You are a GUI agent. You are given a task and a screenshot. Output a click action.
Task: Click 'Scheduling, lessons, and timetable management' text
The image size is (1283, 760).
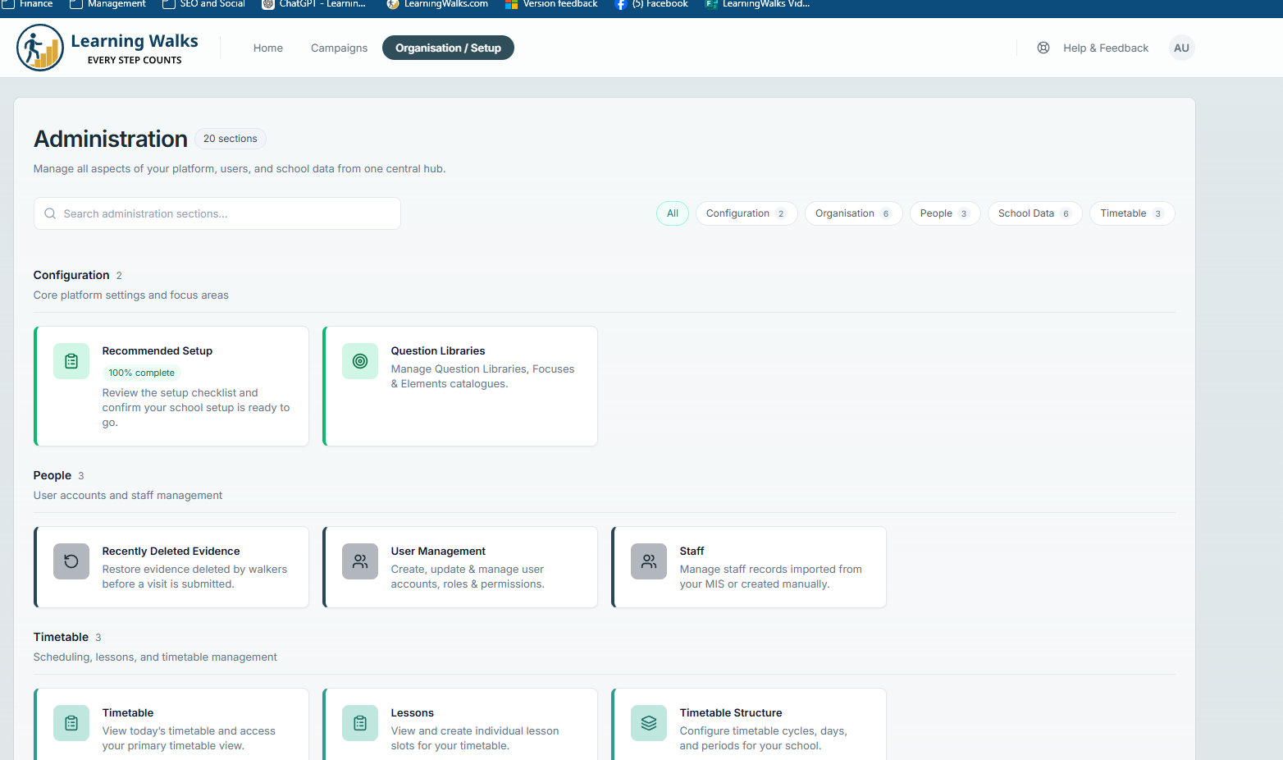(x=155, y=657)
